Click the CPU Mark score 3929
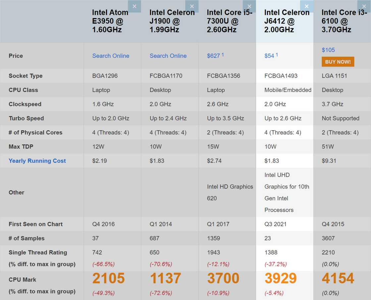The width and height of the screenshot is (371, 300). click(x=281, y=278)
